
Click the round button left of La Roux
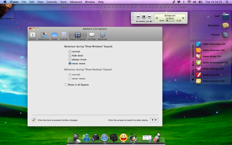point(157,18)
